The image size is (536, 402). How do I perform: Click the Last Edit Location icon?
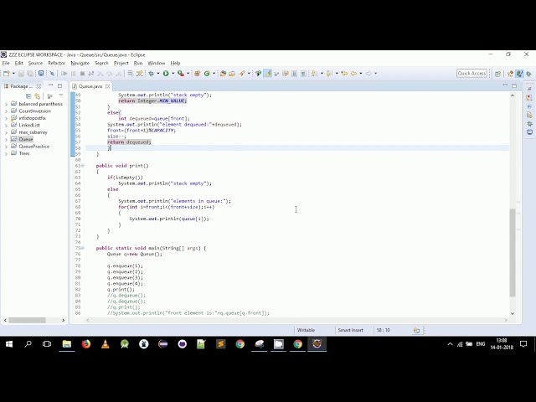(344, 73)
